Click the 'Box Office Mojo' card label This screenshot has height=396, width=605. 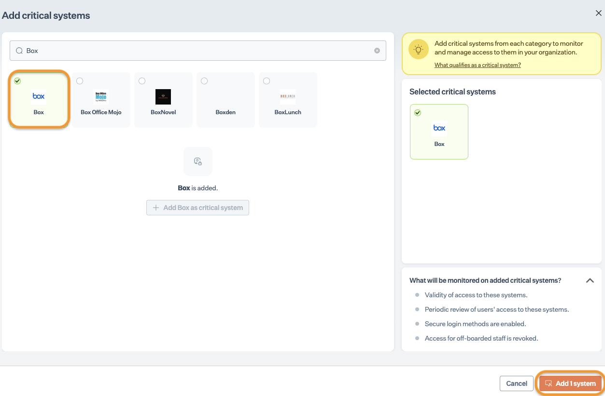click(x=101, y=112)
